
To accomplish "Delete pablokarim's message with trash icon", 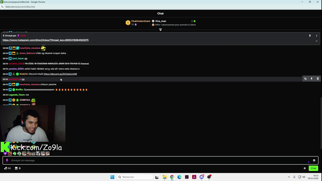I will 318,79.
